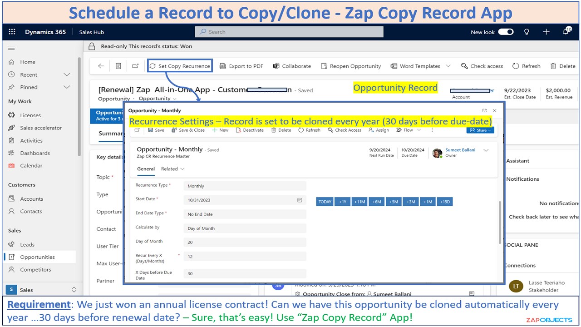This screenshot has width=581, height=327.
Task: Click the open record set icon
Action: tap(118, 66)
